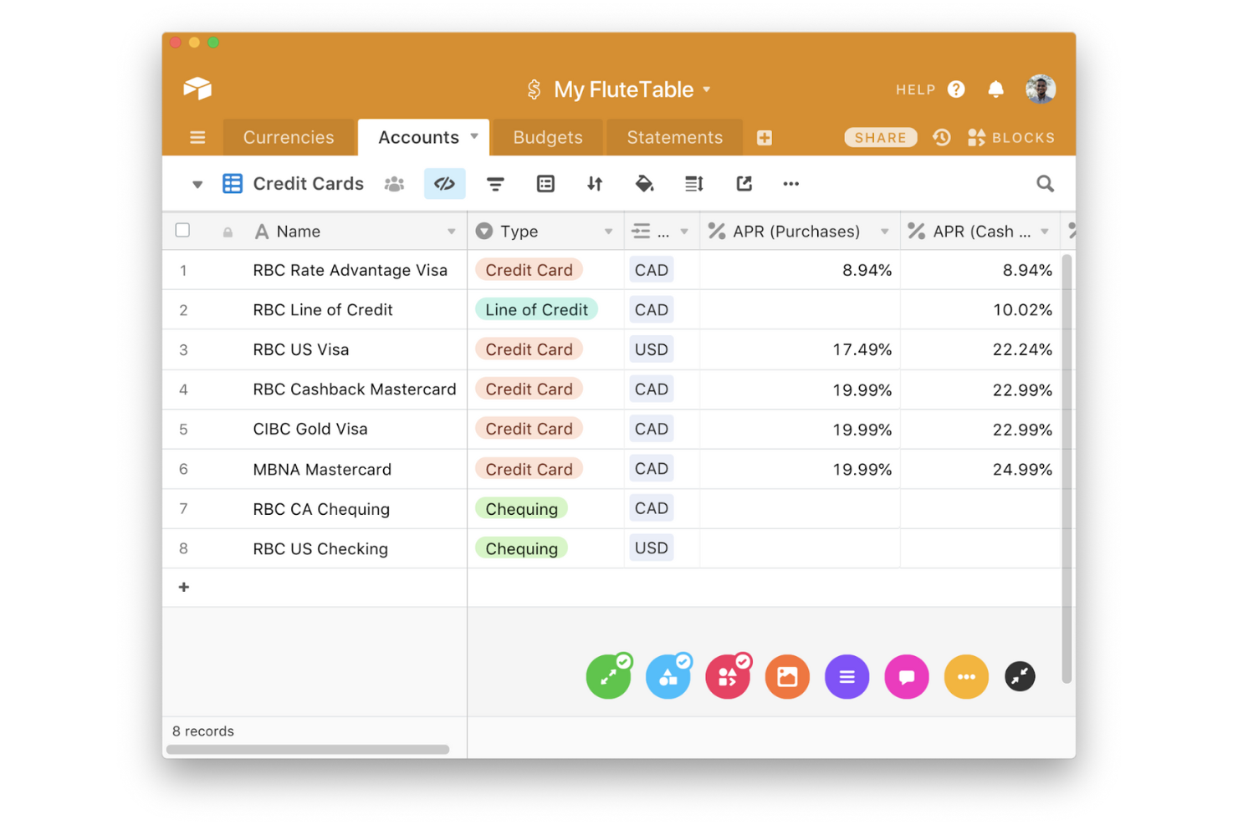Open Type column header dropdown
The width and height of the screenshot is (1238, 825).
(x=608, y=232)
